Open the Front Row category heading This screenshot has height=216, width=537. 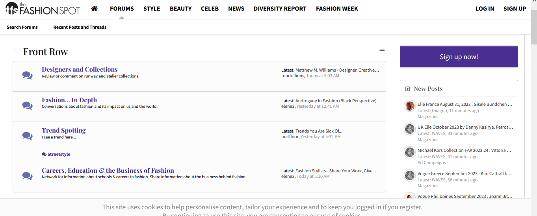[45, 52]
